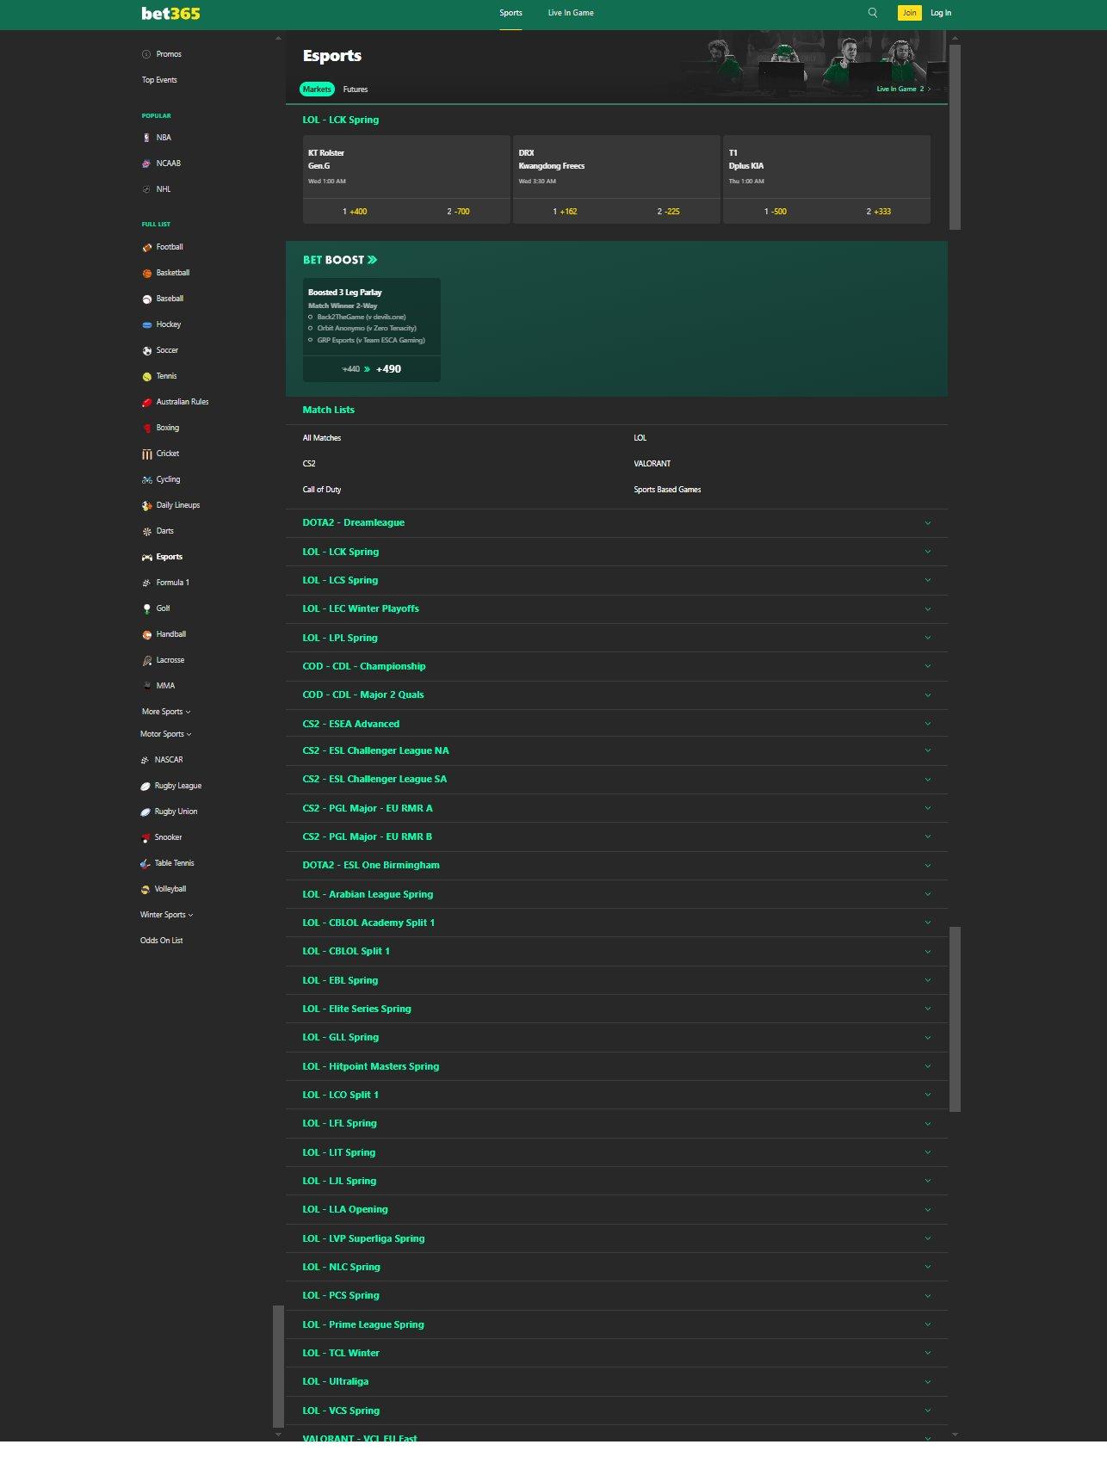Select T1 odds -500

[775, 212]
